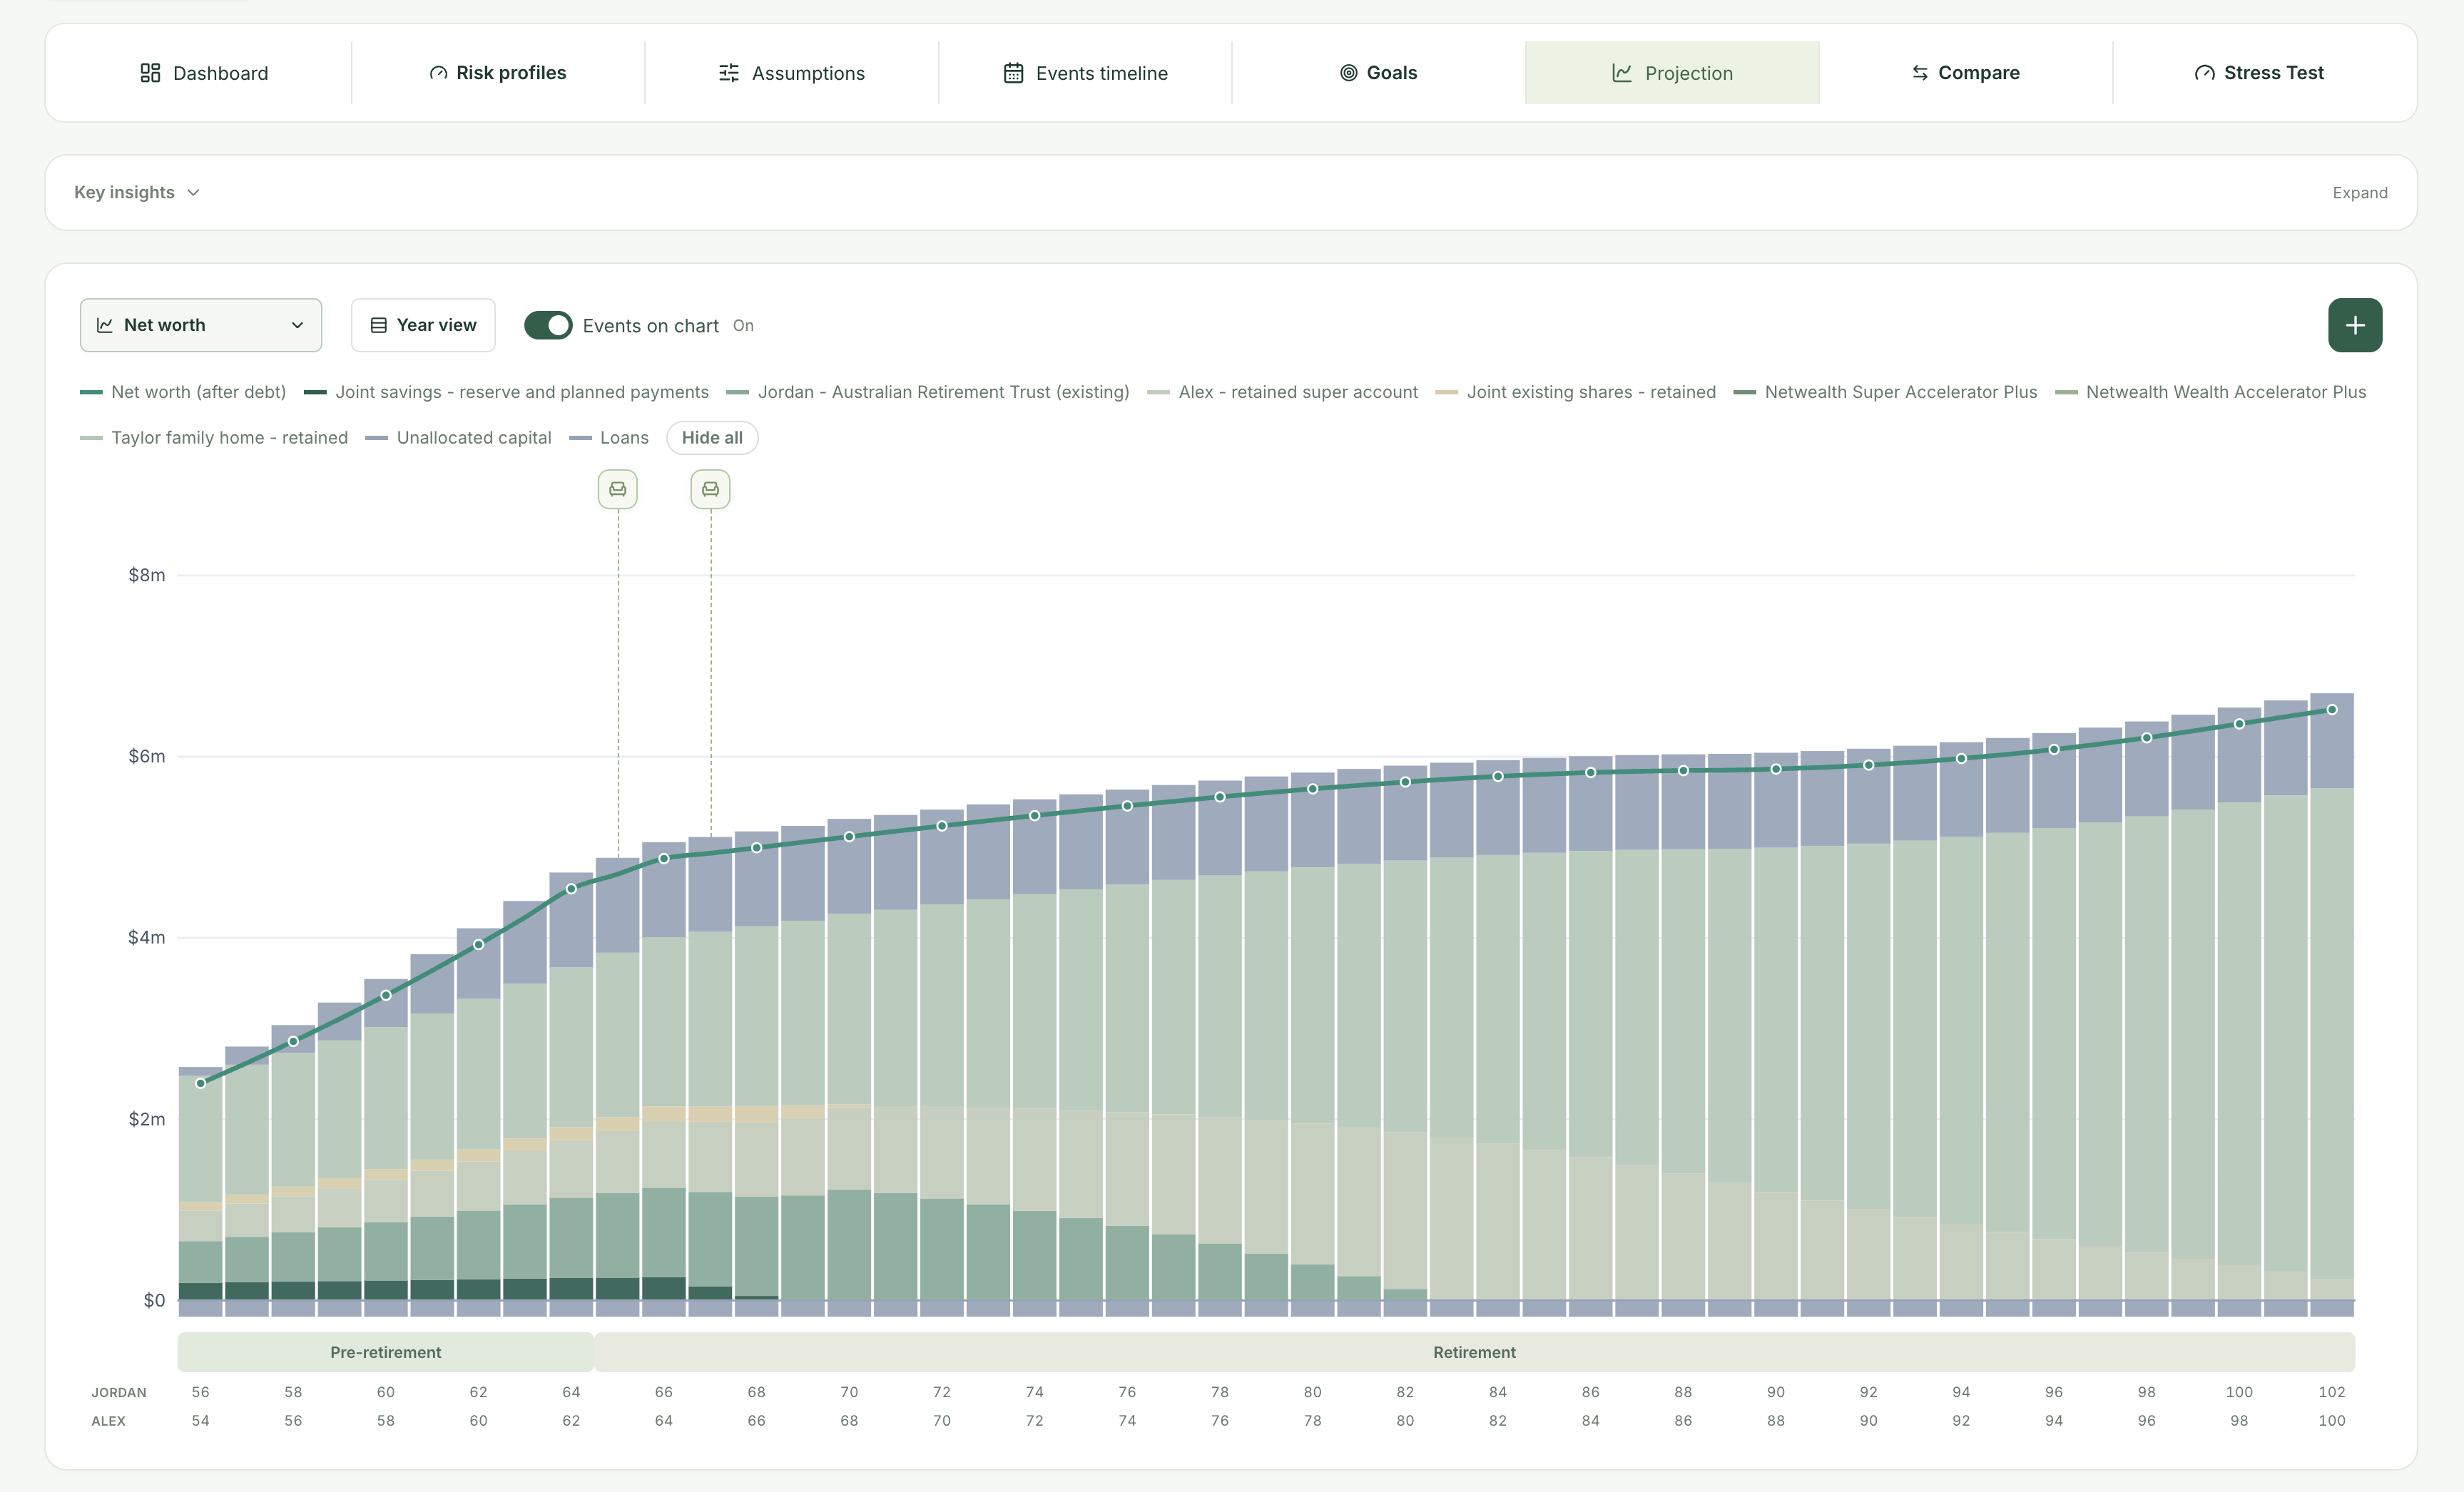Click the Goals target icon

pyautogui.click(x=1348, y=73)
